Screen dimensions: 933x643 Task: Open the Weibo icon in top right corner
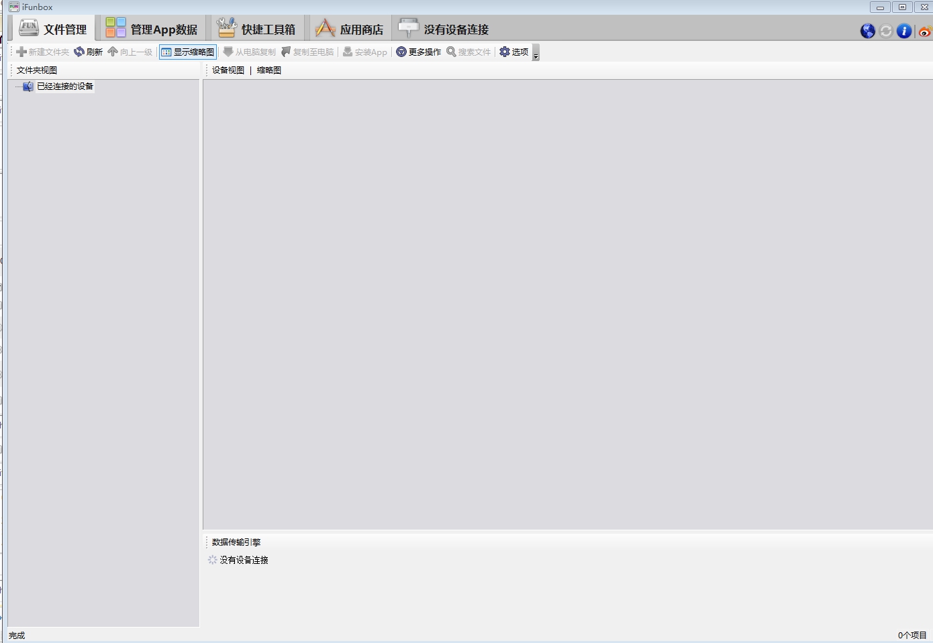[924, 31]
